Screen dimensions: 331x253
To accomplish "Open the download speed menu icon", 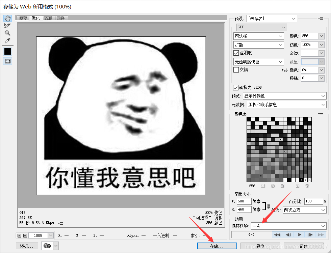I will pos(60,223).
